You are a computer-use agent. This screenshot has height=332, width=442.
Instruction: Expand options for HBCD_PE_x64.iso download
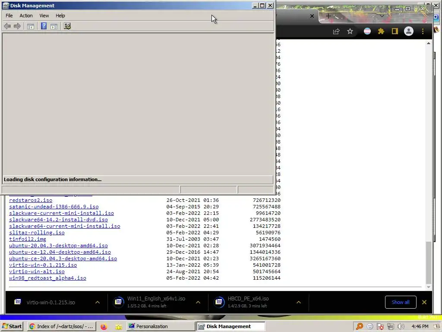tap(299, 302)
